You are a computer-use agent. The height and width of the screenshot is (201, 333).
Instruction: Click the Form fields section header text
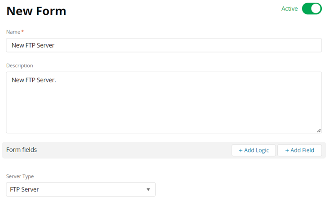pos(22,150)
